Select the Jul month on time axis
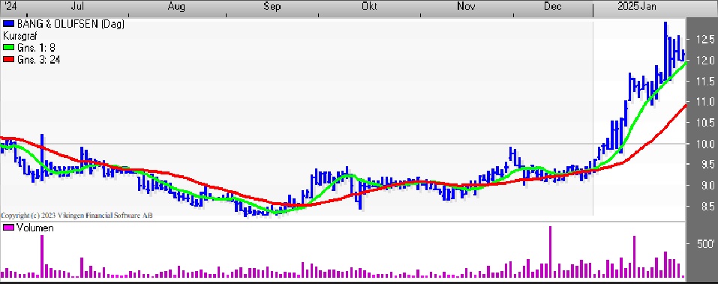 (78, 7)
